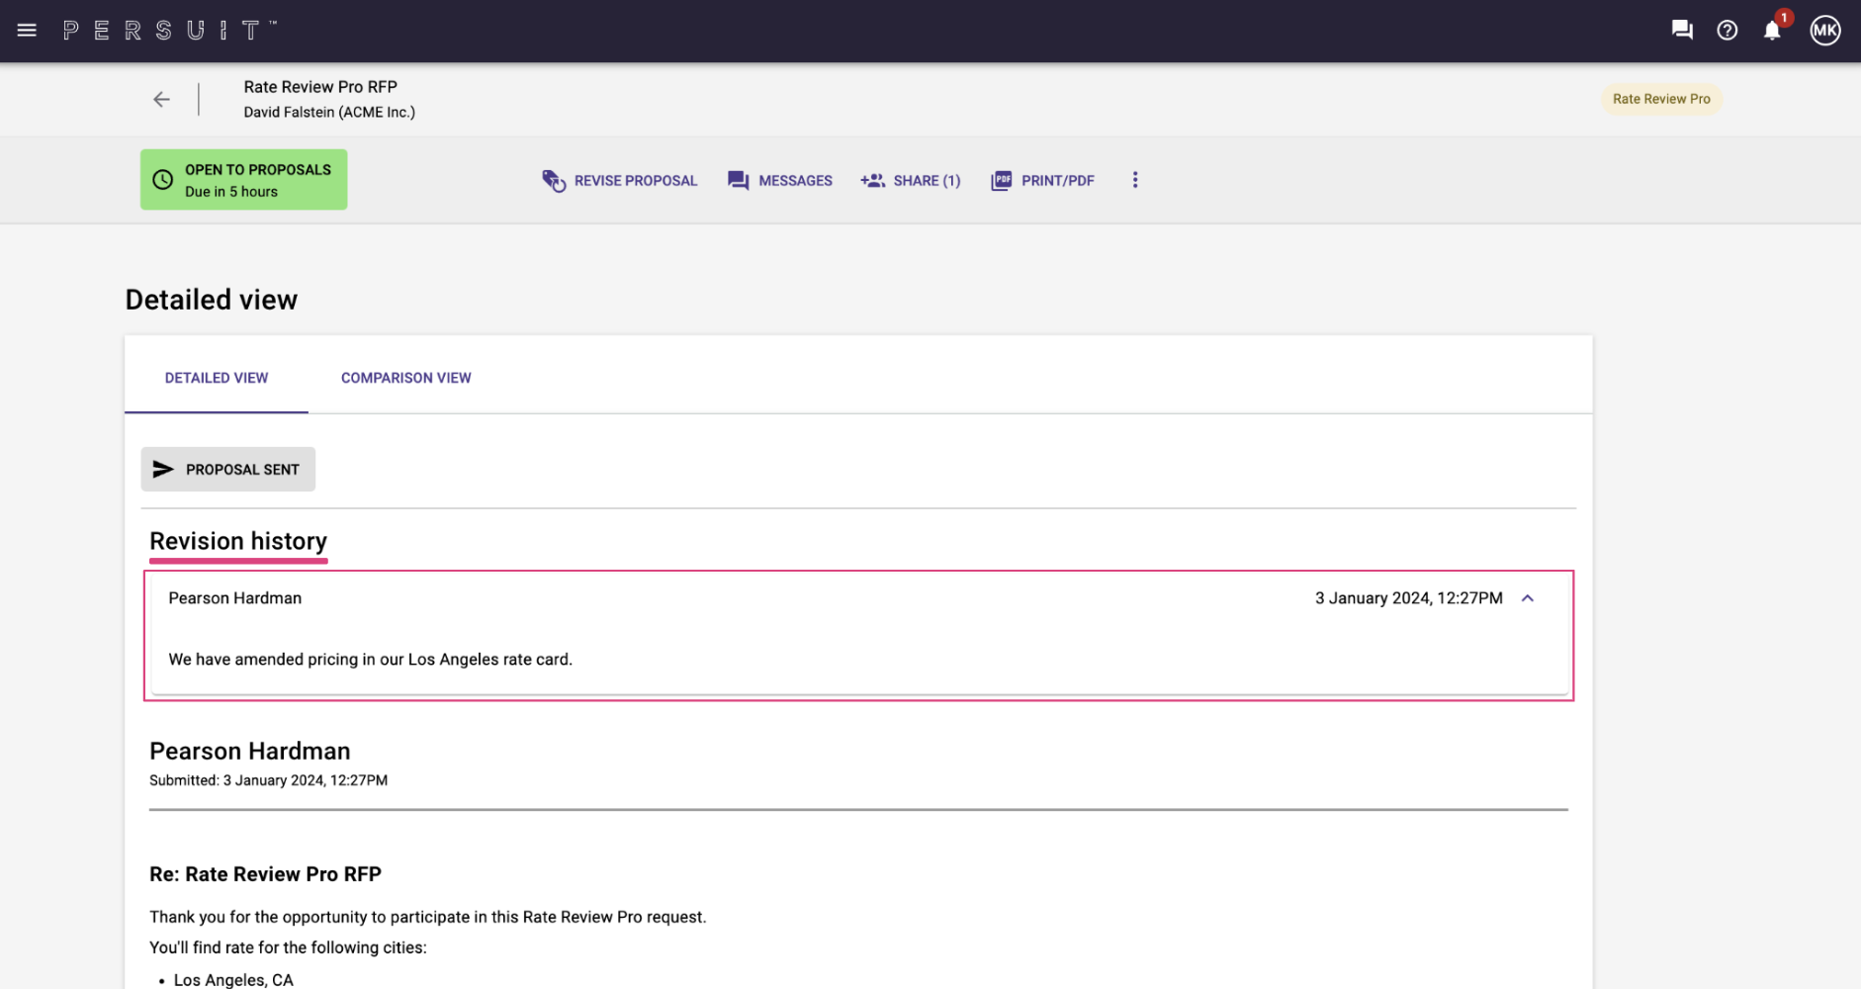This screenshot has height=989, width=1861.
Task: Open the three-dot more options menu
Action: click(x=1135, y=180)
